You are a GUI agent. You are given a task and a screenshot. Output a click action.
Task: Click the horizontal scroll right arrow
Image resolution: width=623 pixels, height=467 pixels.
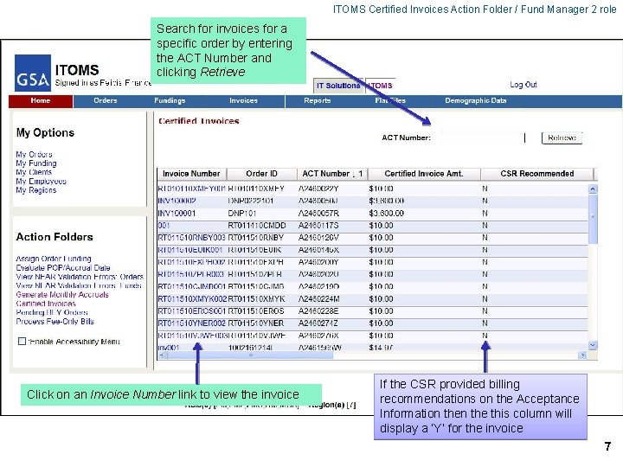point(583,355)
